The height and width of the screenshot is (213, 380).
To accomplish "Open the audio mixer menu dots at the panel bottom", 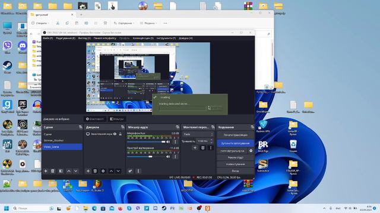I will tap(138, 171).
